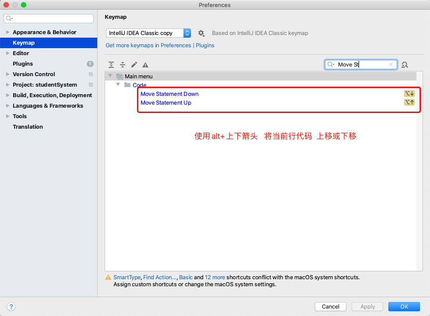Open the keymap gear options icon
Image resolution: width=430 pixels, height=316 pixels.
[x=201, y=33]
